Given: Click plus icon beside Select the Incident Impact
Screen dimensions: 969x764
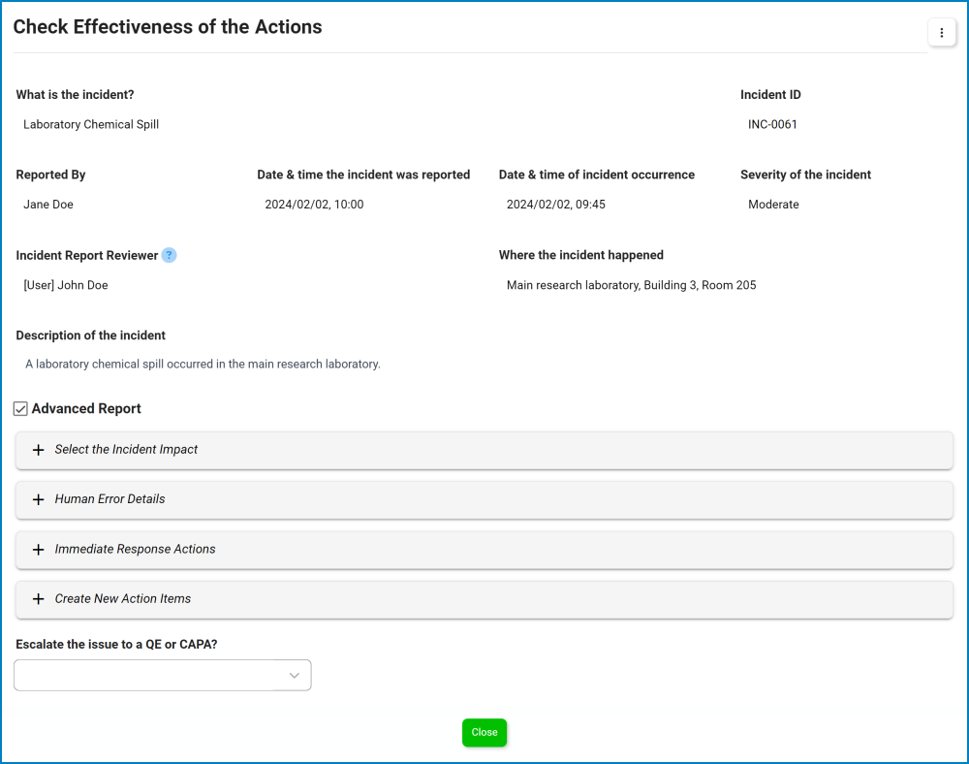Looking at the screenshot, I should pos(39,450).
